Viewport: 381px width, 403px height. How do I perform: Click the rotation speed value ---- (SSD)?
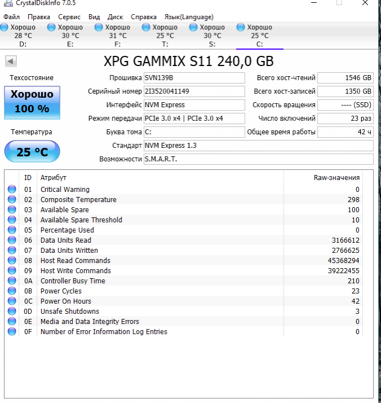345,105
